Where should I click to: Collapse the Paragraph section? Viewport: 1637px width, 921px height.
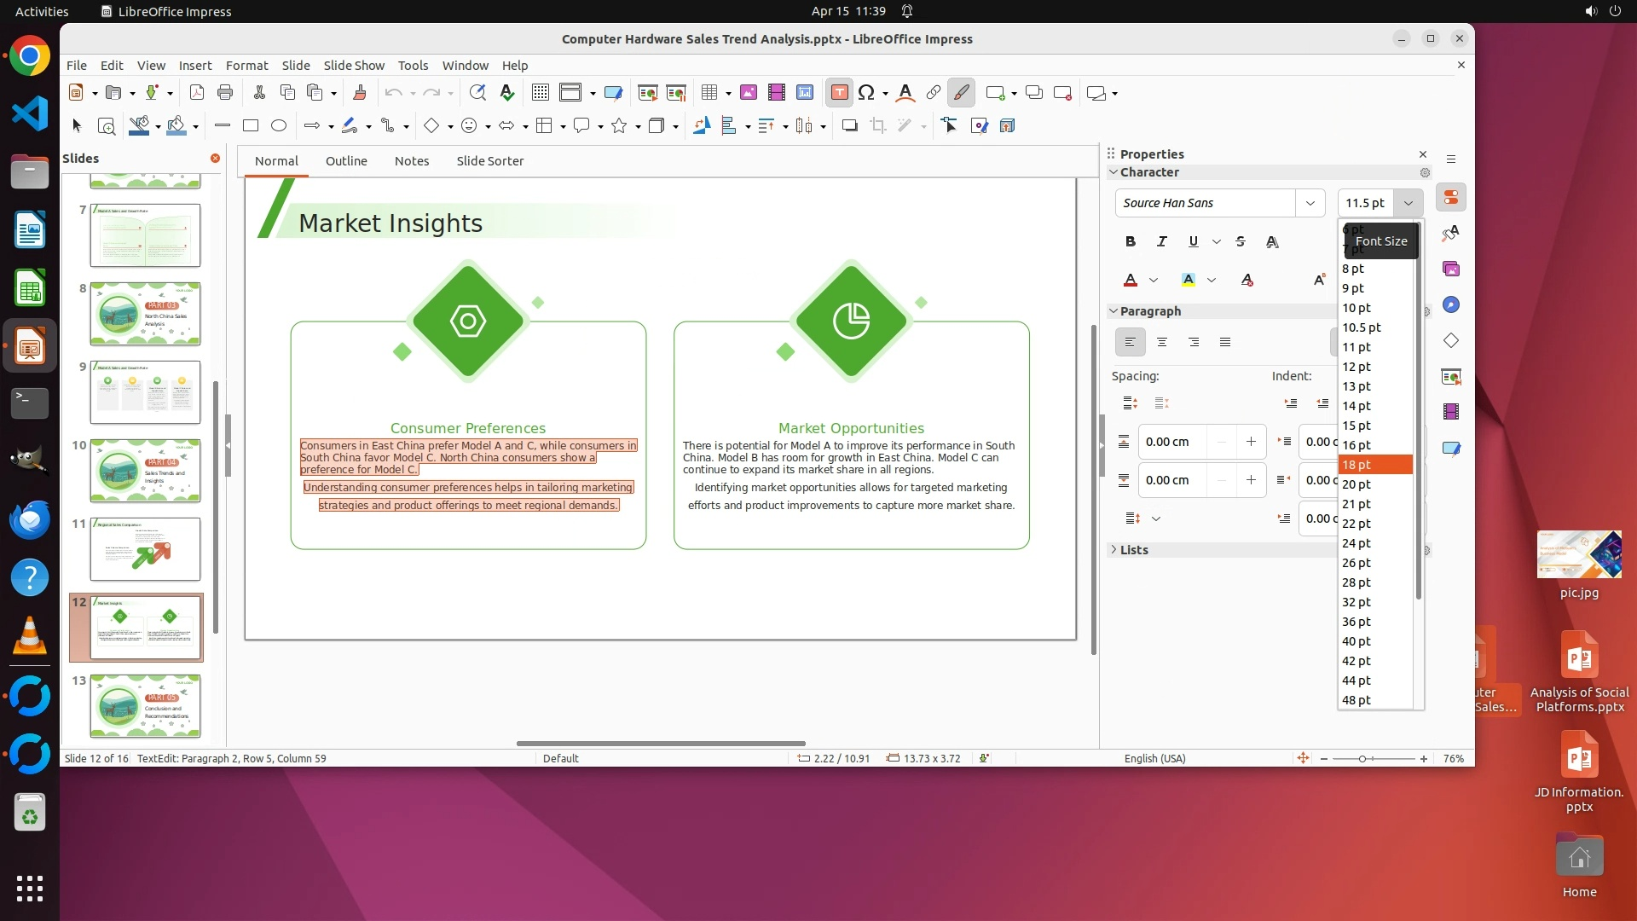(1114, 311)
